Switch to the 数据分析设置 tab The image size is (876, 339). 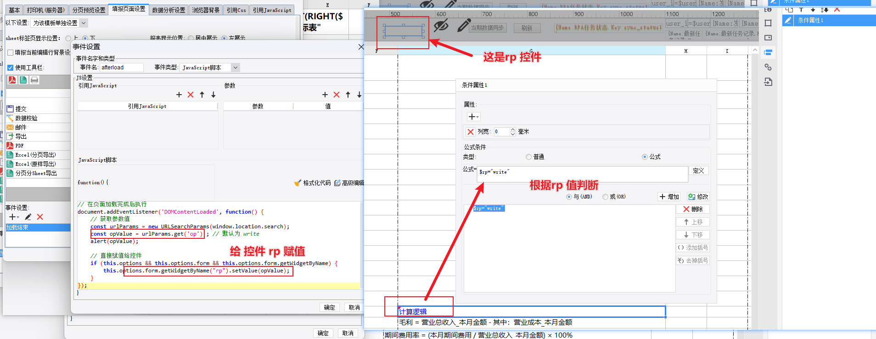pos(168,10)
